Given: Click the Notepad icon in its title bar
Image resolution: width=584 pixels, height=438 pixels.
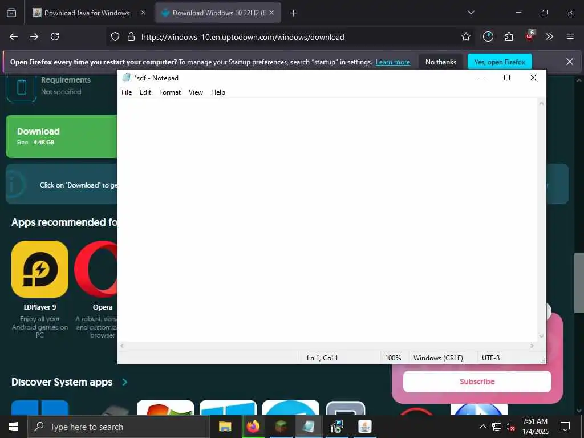Looking at the screenshot, I should tap(127, 78).
